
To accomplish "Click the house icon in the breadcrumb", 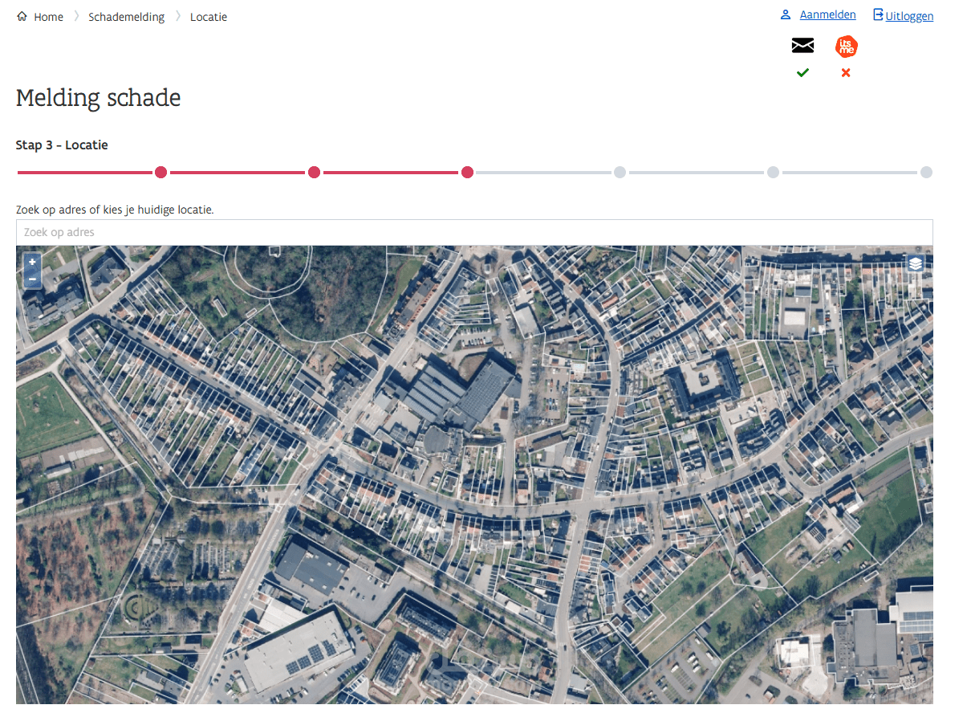I will pos(22,16).
